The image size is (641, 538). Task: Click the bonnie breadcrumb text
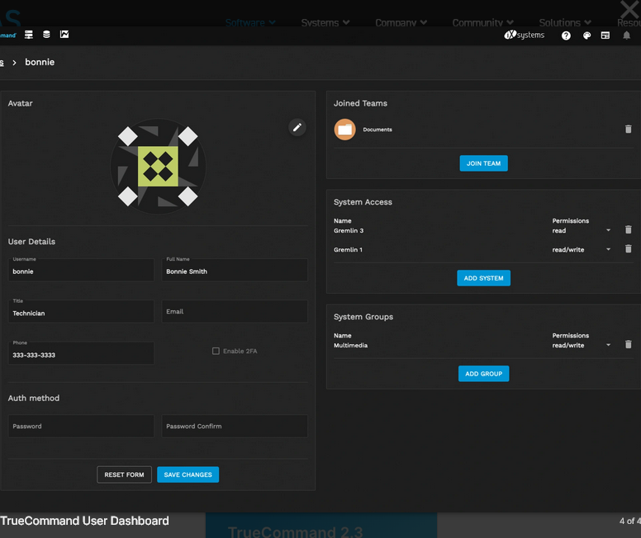click(40, 62)
